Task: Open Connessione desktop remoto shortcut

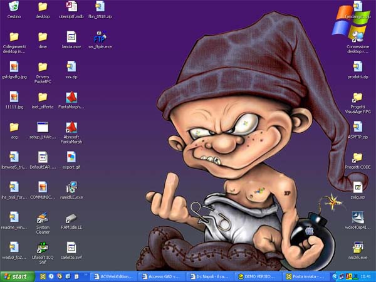Action: point(358,37)
